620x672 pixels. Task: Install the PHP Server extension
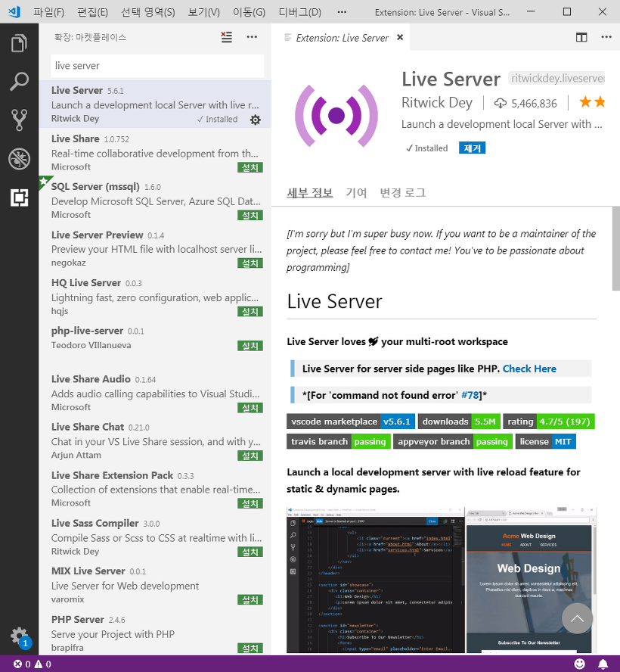pyautogui.click(x=250, y=649)
